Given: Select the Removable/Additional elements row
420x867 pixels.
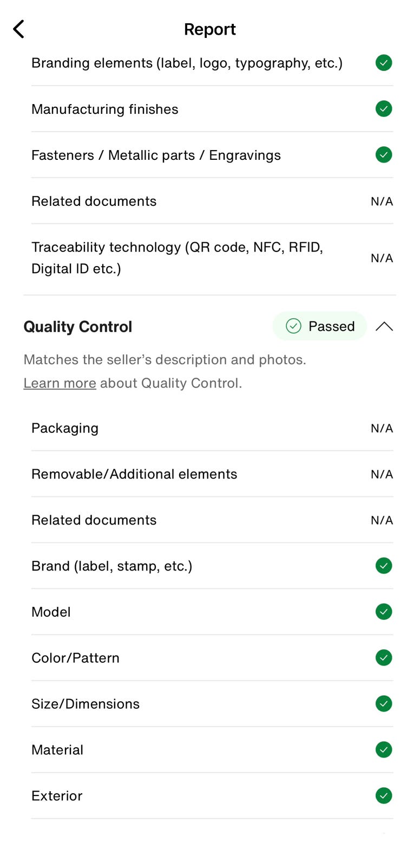Looking at the screenshot, I should (212, 474).
